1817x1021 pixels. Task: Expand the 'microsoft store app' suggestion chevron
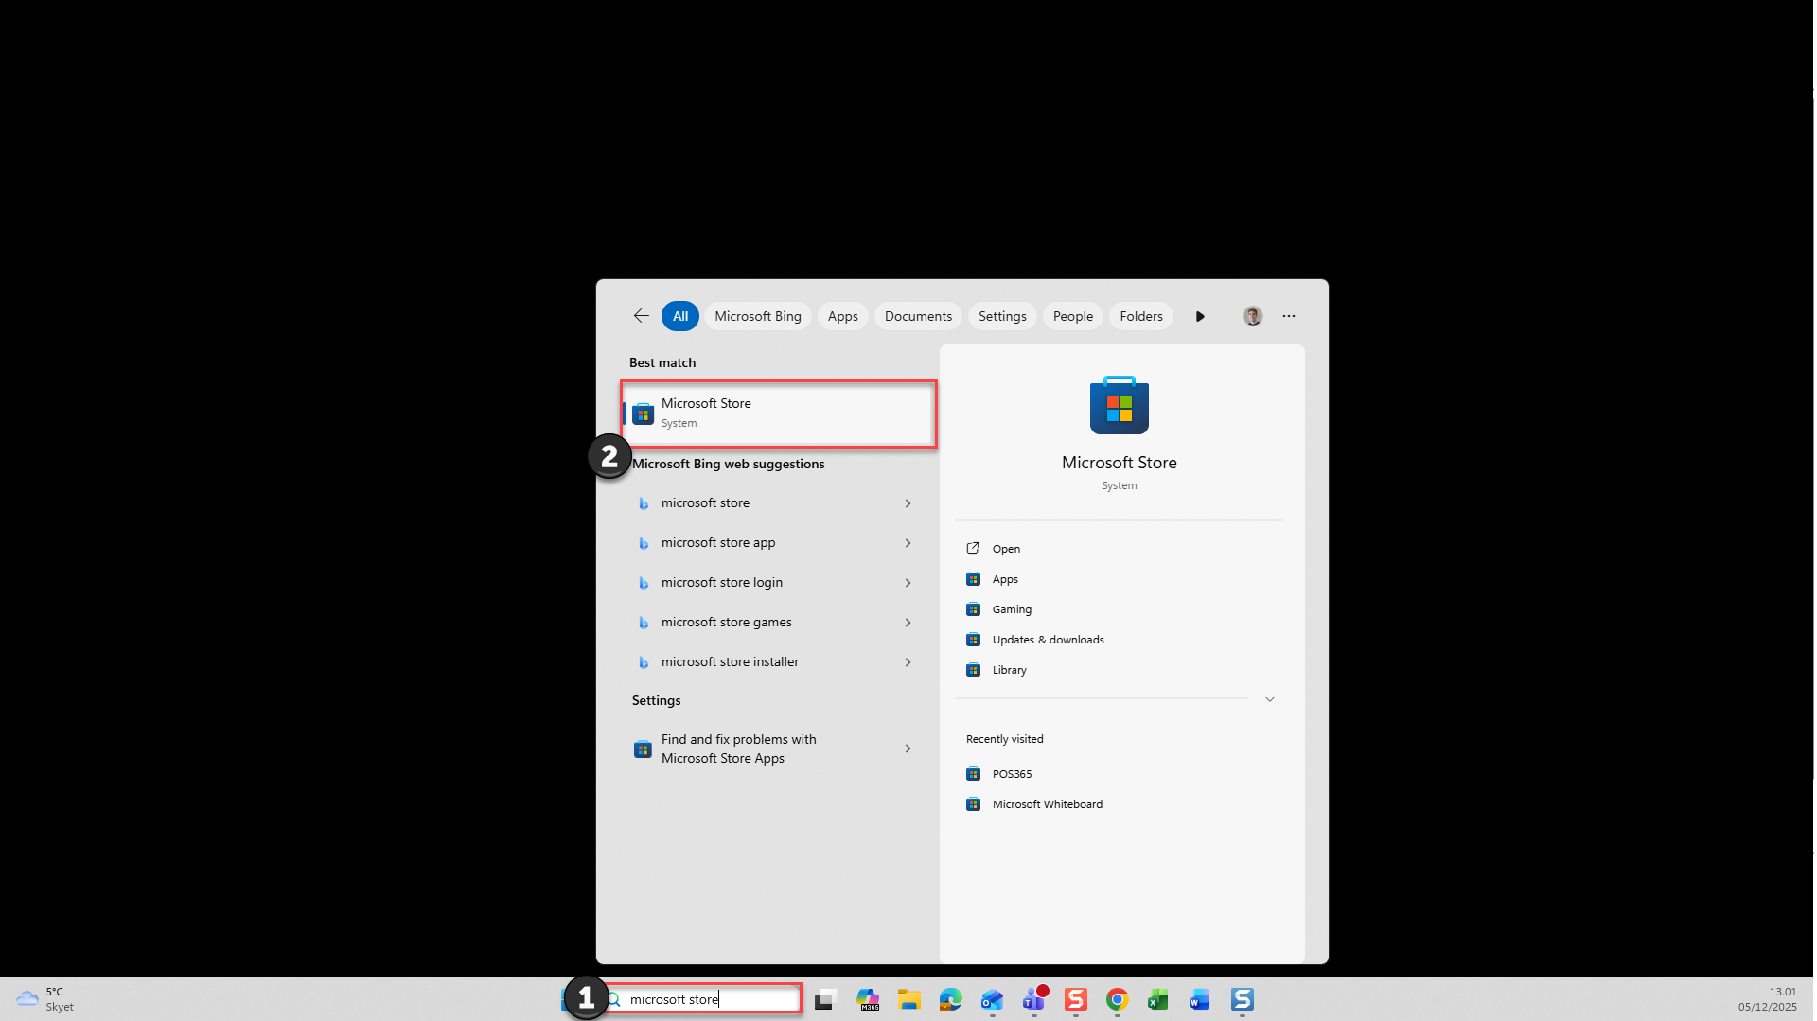tap(908, 543)
